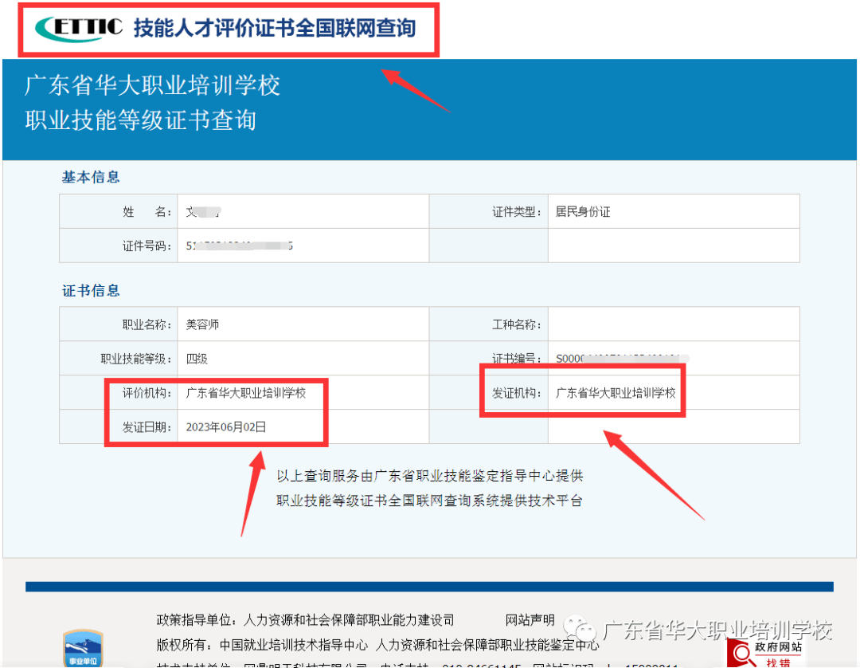
Task: Click the 广东省华大职业培训学校 watermark text
Action: (717, 629)
